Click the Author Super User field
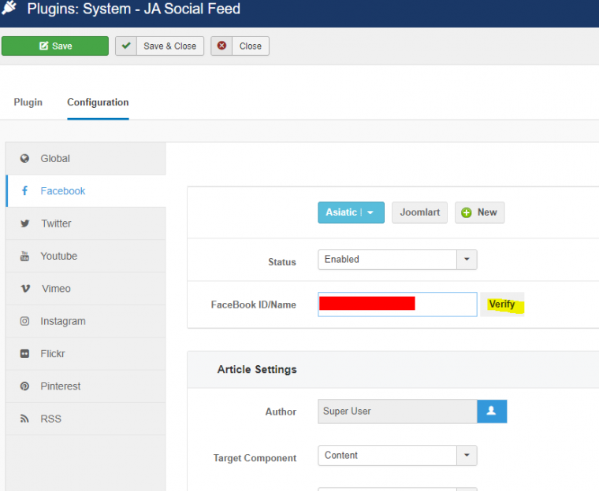The height and width of the screenshot is (491, 599). coord(397,412)
